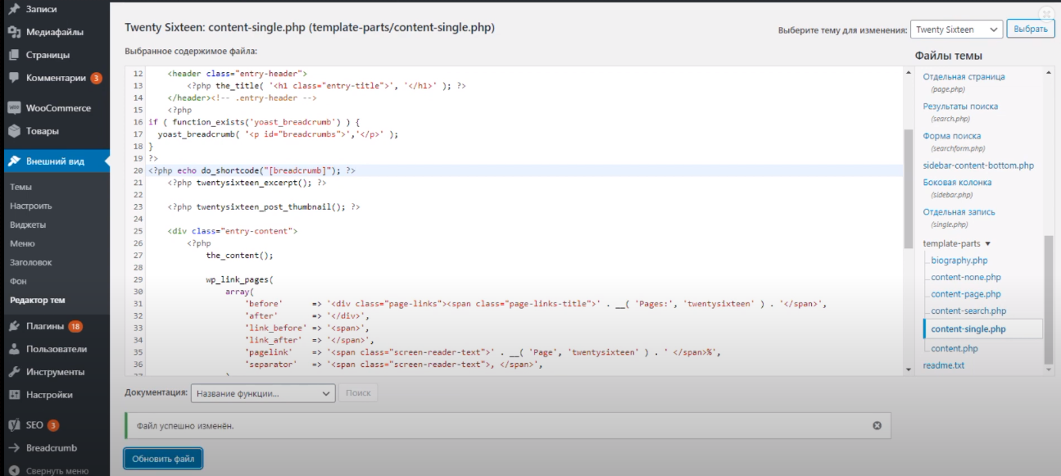Dismiss the file updated success notice
Image resolution: width=1061 pixels, height=476 pixels.
pos(877,426)
